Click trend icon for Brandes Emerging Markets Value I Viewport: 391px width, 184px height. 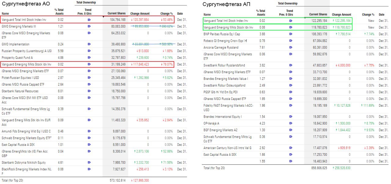pyautogui.click(x=291, y=79)
